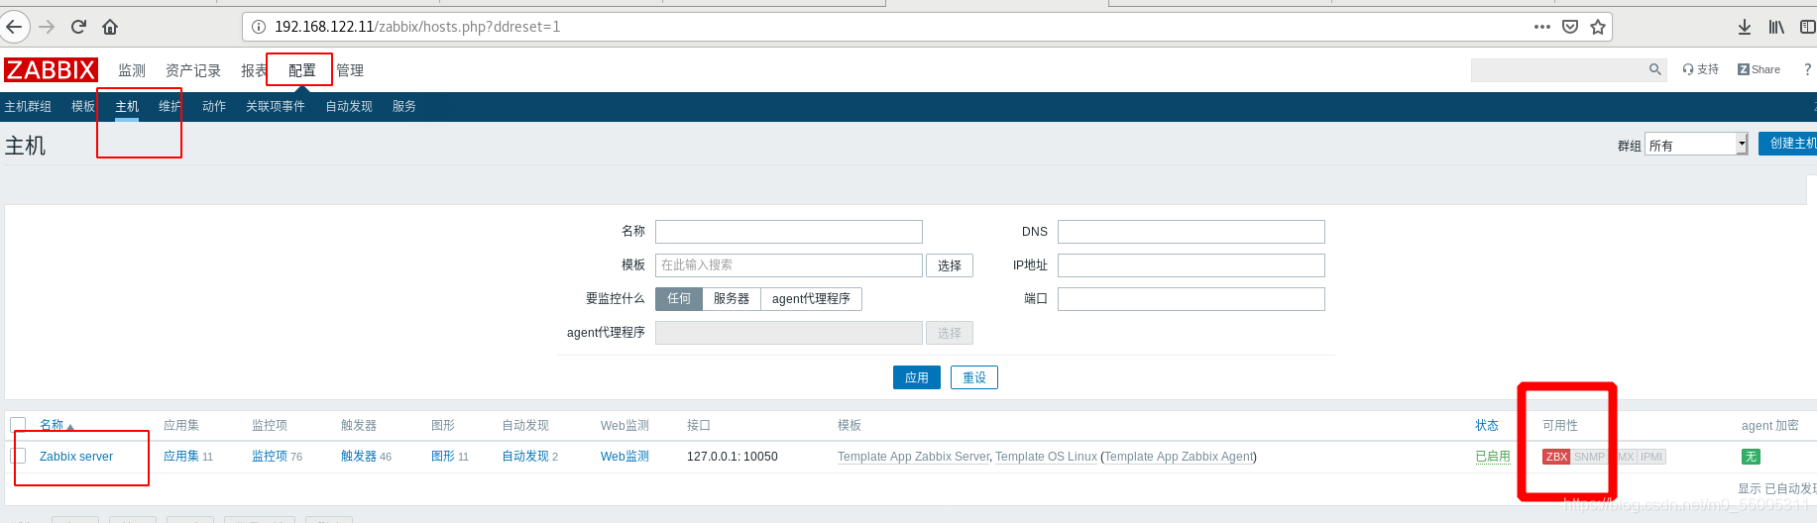The width and height of the screenshot is (1817, 523).
Task: Open Template OS Linux link
Action: point(1046,457)
